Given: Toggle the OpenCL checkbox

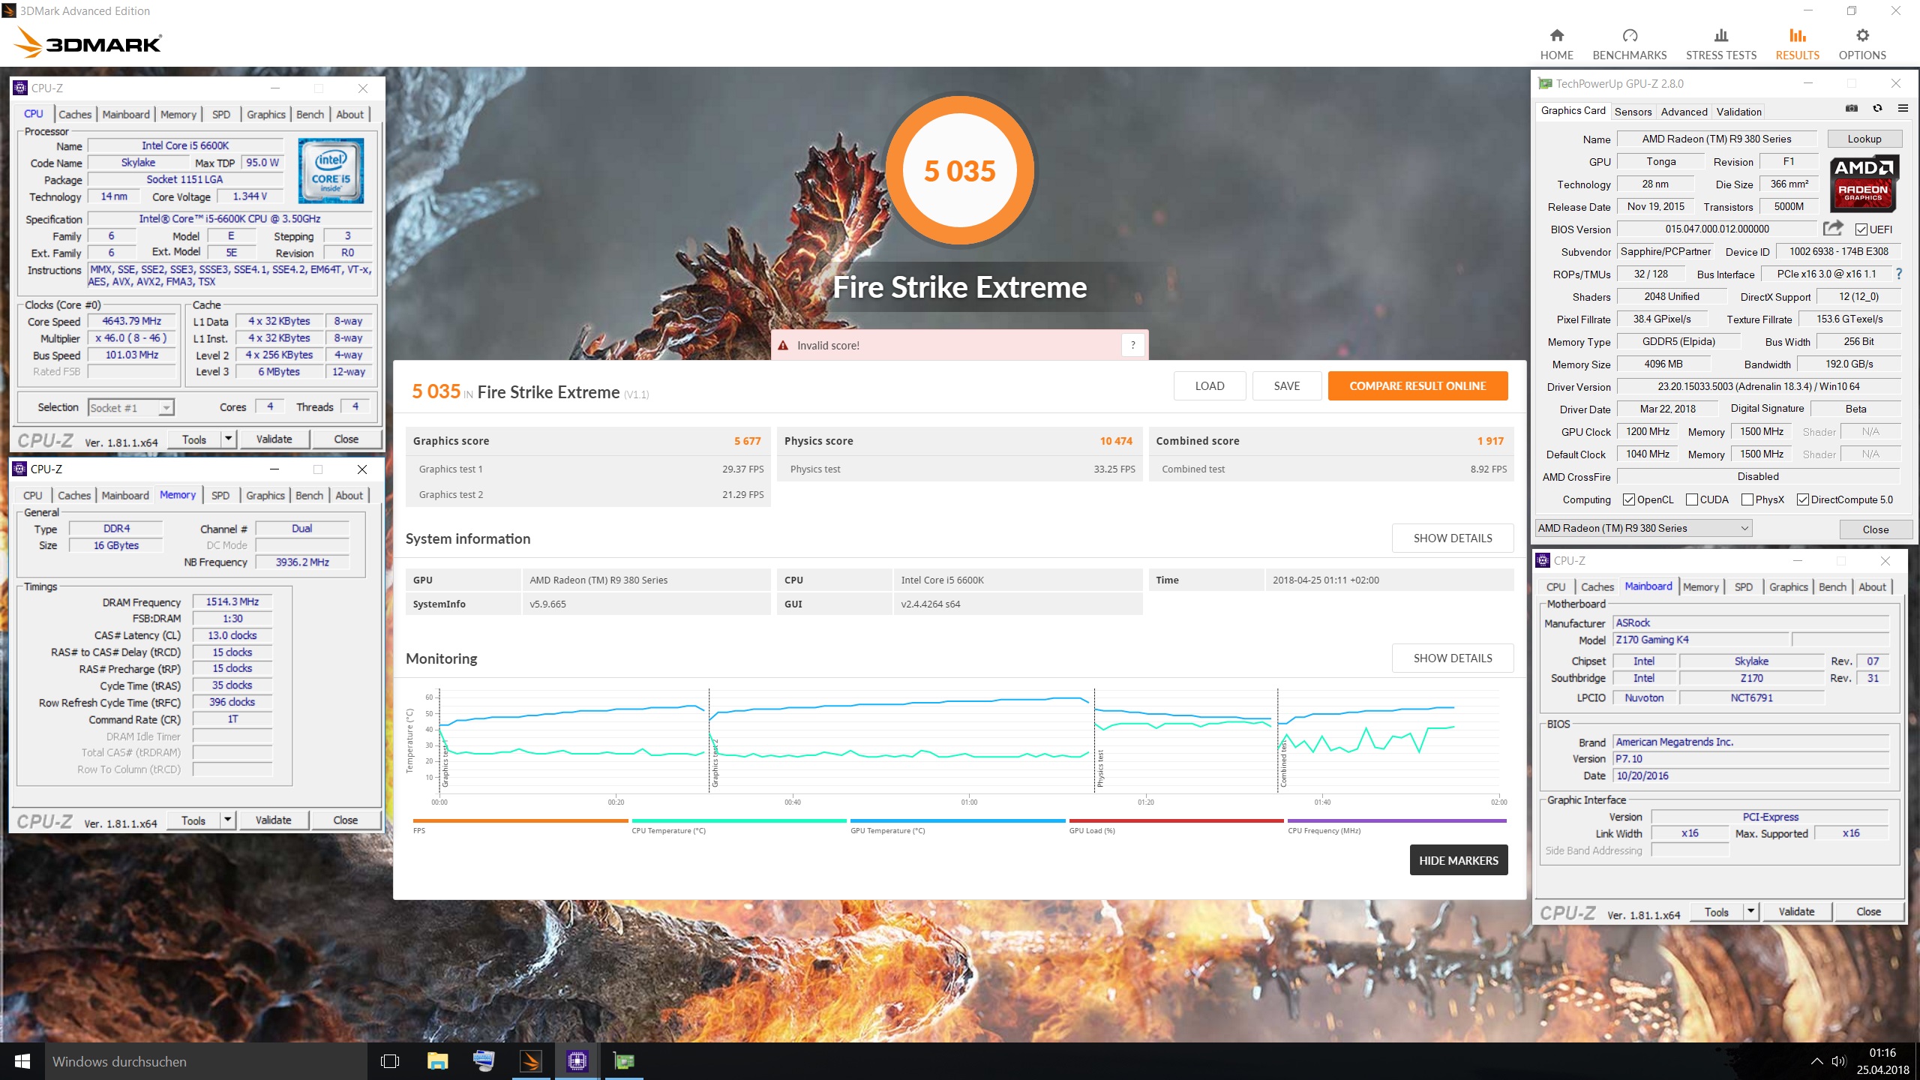Looking at the screenshot, I should point(1628,499).
